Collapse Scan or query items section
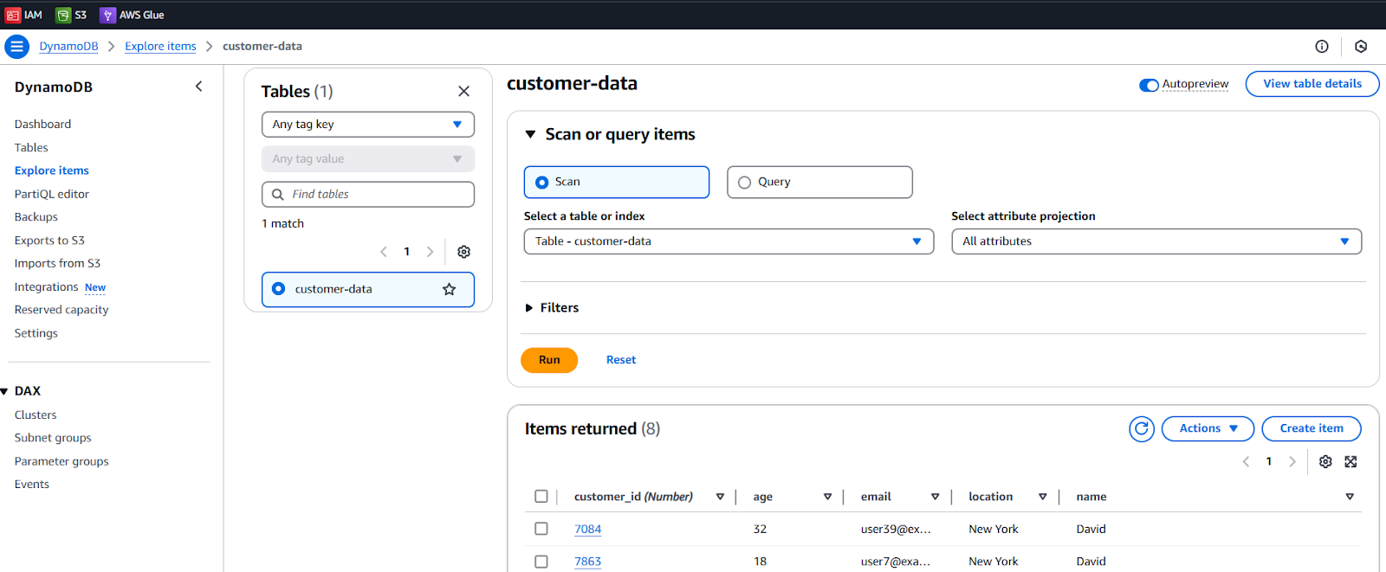Screen dimensions: 1386x572 pos(530,135)
